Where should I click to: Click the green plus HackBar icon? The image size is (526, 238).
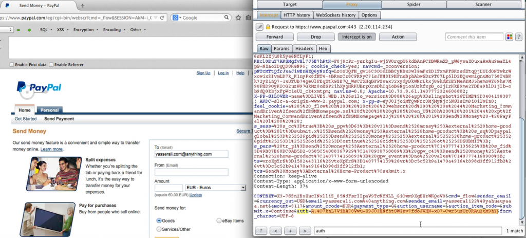[x=29, y=30]
